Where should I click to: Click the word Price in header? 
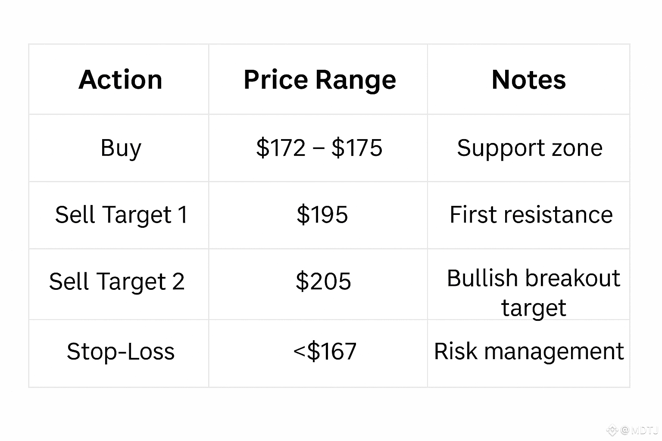[275, 80]
